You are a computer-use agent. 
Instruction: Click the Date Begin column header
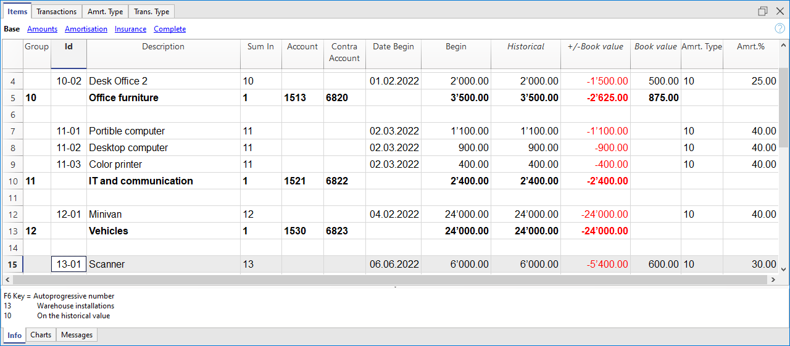click(x=393, y=47)
